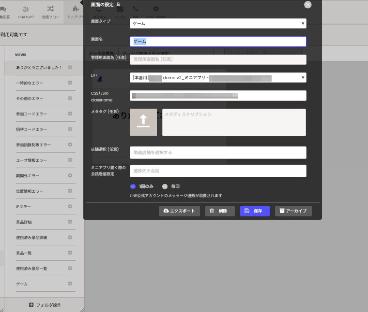Click the メタディスクリプション text area
368x312 pixels.
[234, 122]
